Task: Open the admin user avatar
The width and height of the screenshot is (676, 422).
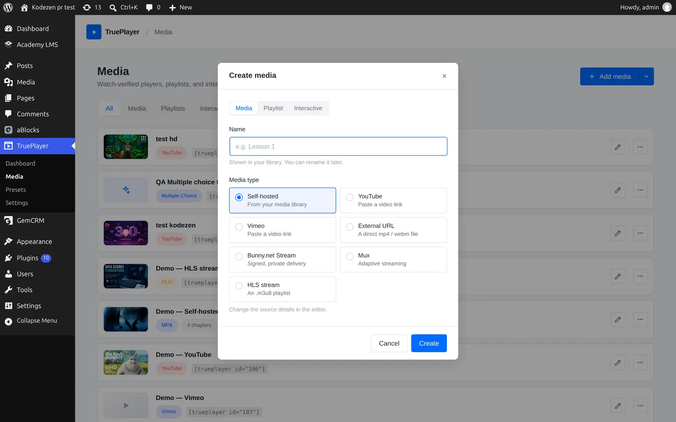Action: tap(667, 8)
